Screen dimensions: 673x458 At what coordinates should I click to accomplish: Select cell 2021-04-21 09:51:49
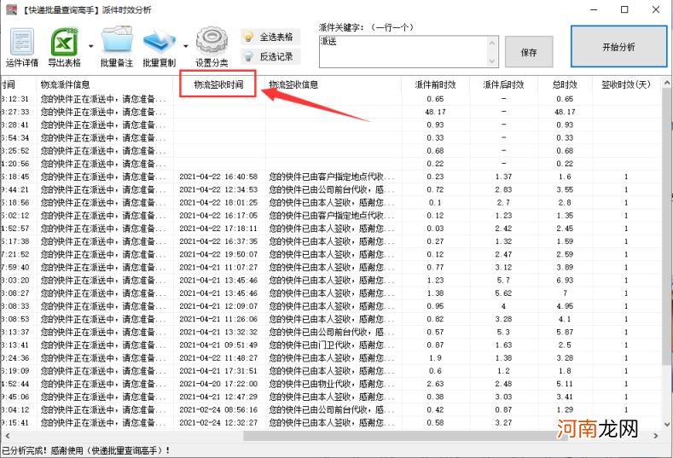pyautogui.click(x=218, y=345)
